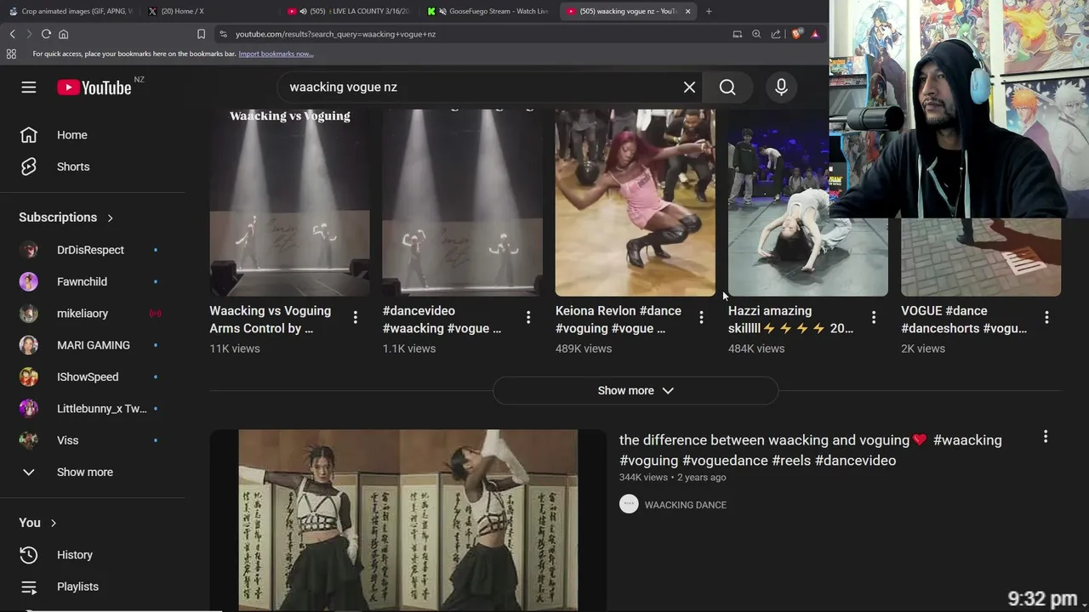Screen dimensions: 1089x612
Task: Open Brave Rewards triangle icon
Action: pos(815,34)
